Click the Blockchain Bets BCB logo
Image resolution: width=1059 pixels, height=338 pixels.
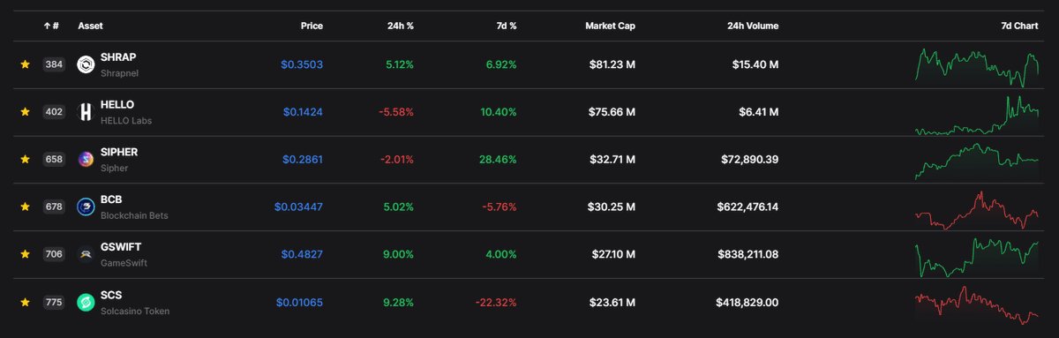point(86,207)
